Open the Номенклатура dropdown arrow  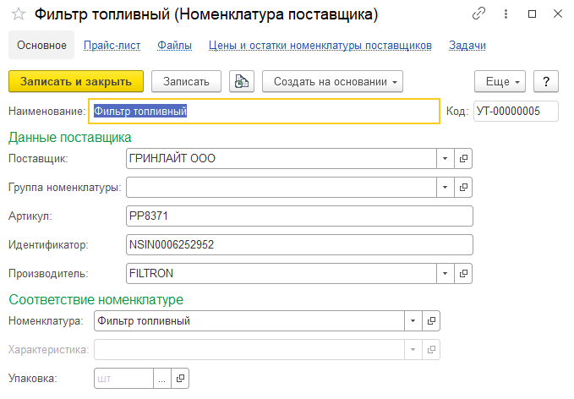[413, 321]
